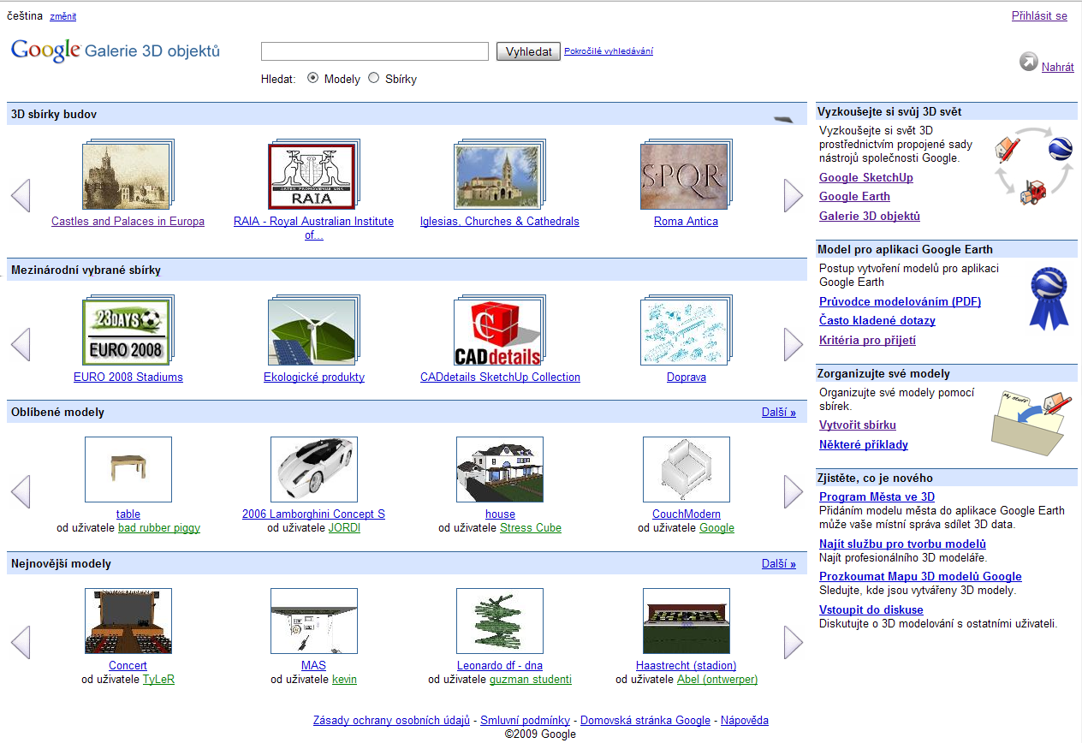This screenshot has height=743, width=1082.
Task: Open Domovská stránka Google footer link
Action: (x=645, y=720)
